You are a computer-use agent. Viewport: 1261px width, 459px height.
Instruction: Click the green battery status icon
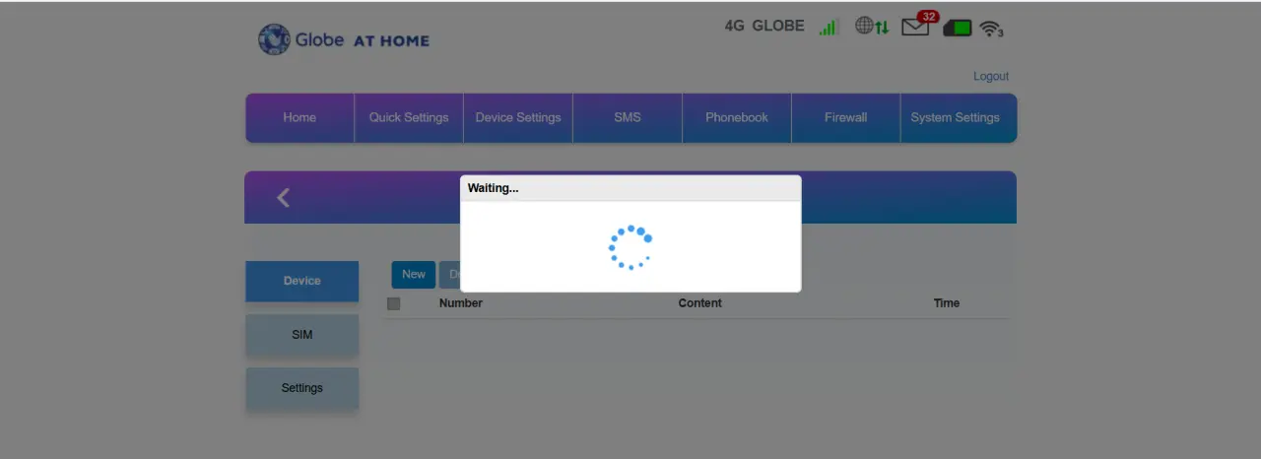pyautogui.click(x=958, y=28)
